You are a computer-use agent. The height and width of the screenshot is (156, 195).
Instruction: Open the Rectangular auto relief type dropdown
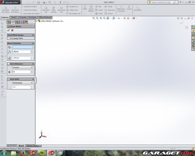pyautogui.click(x=23, y=83)
